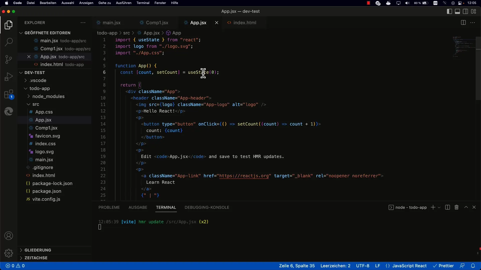Image resolution: width=481 pixels, height=270 pixels.
Task: Open terminal launch profile dropdown arrow
Action: pos(439,207)
